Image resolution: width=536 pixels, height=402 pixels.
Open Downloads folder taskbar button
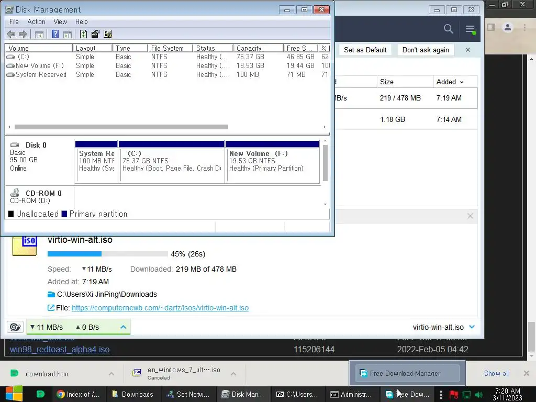click(133, 394)
